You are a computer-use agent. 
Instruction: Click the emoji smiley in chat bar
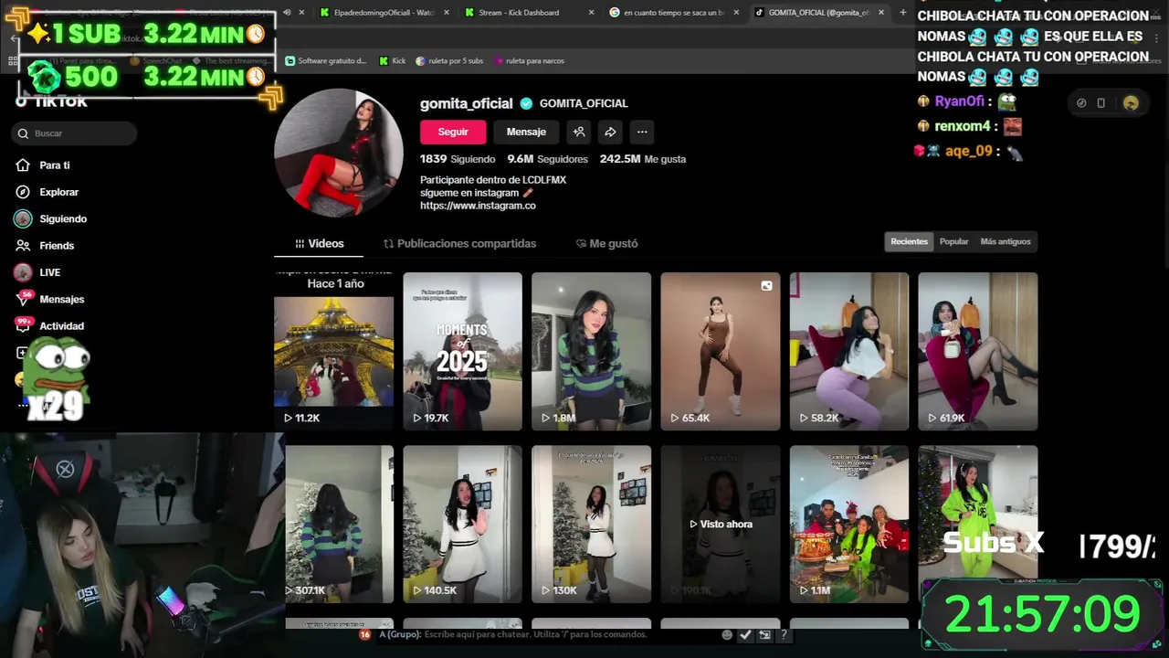pos(727,634)
